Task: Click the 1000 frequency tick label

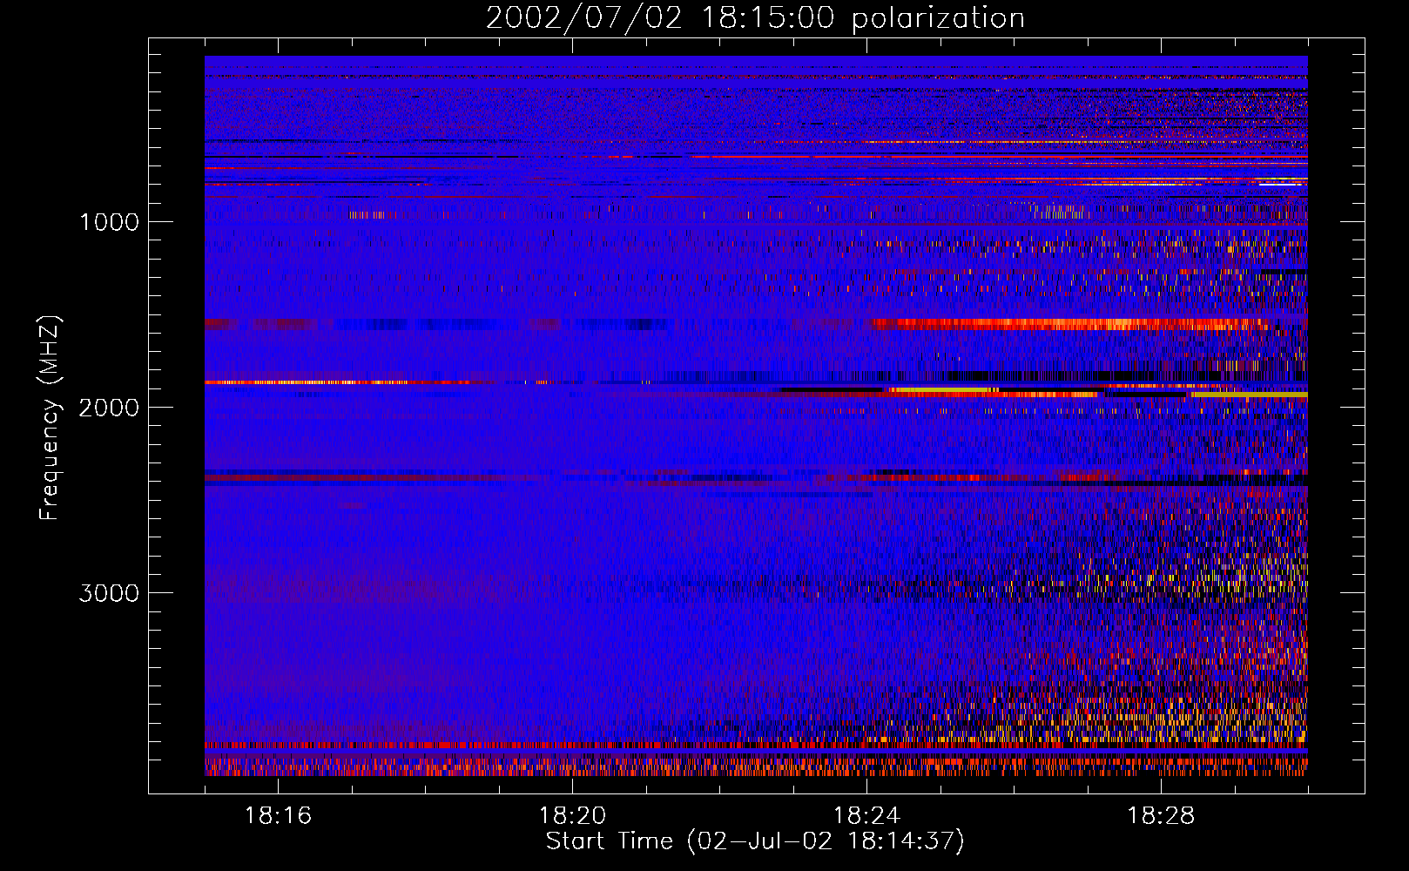Action: pyautogui.click(x=109, y=222)
